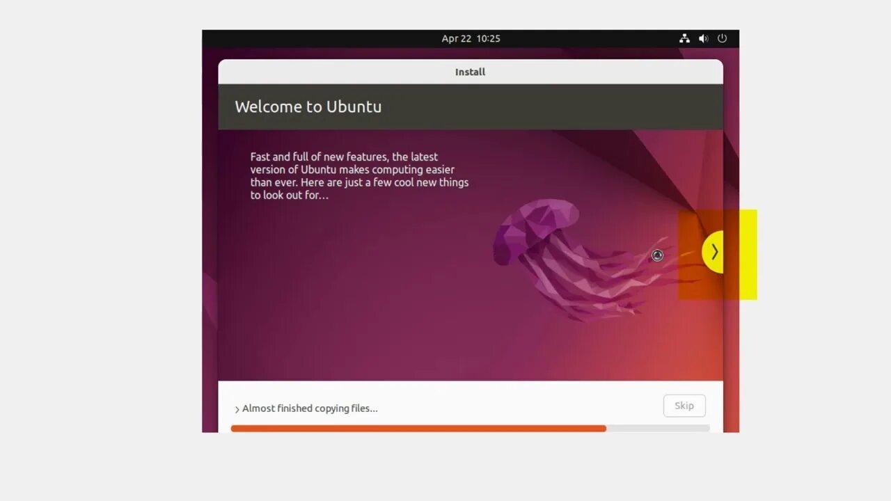
Task: Click the orange installation progress bar
Action: pyautogui.click(x=470, y=429)
